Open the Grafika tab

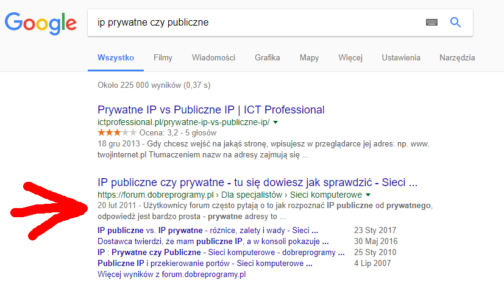point(268,57)
